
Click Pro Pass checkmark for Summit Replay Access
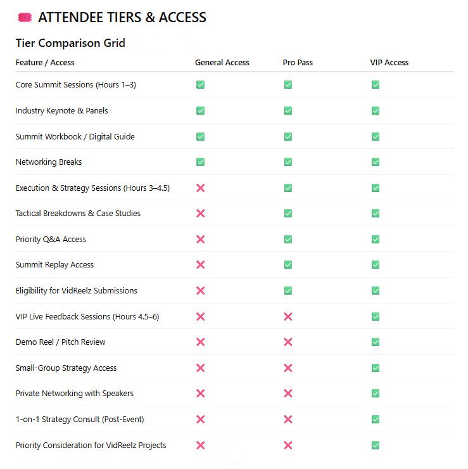click(x=288, y=265)
